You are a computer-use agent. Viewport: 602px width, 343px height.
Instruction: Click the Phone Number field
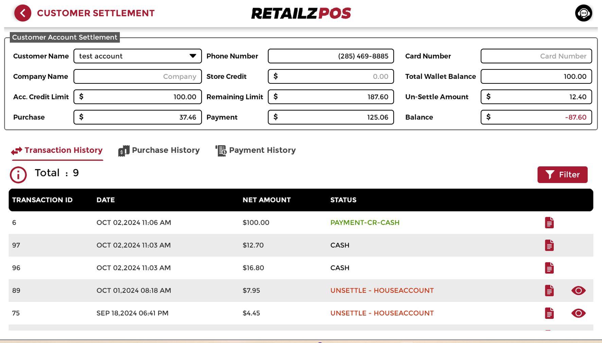pos(331,56)
